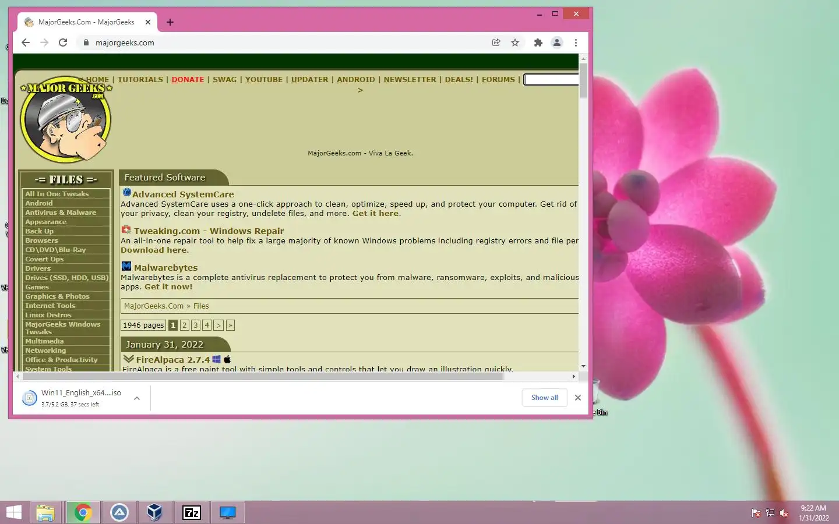Open File Explorer from the taskbar

tap(45, 512)
